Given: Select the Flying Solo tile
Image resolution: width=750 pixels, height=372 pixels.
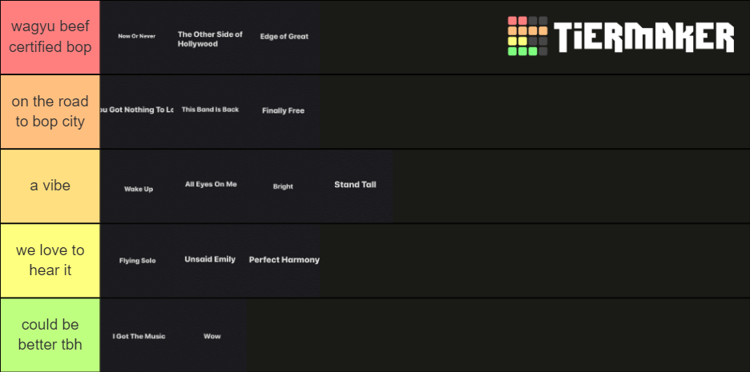Looking at the screenshot, I should pyautogui.click(x=137, y=261).
